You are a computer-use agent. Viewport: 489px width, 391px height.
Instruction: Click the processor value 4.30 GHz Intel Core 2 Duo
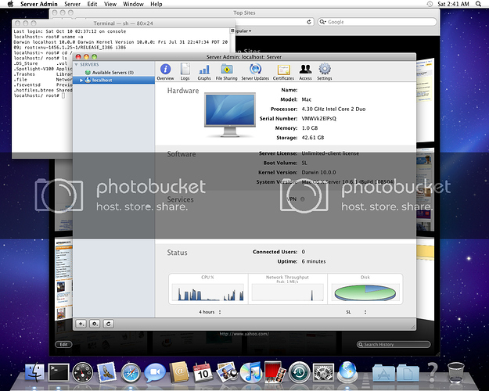pyautogui.click(x=333, y=109)
